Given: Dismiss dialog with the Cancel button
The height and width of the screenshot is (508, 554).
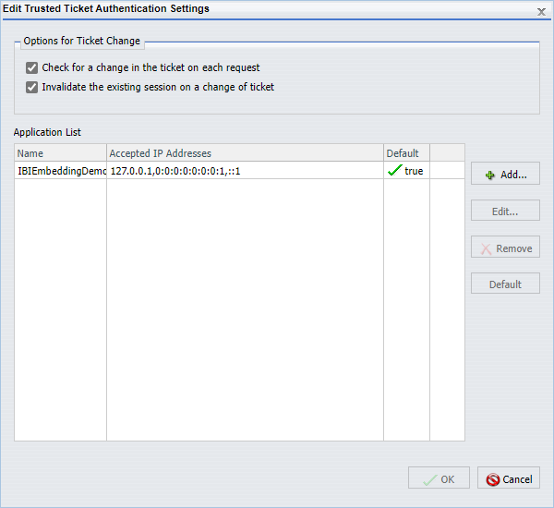Looking at the screenshot, I should point(509,478).
